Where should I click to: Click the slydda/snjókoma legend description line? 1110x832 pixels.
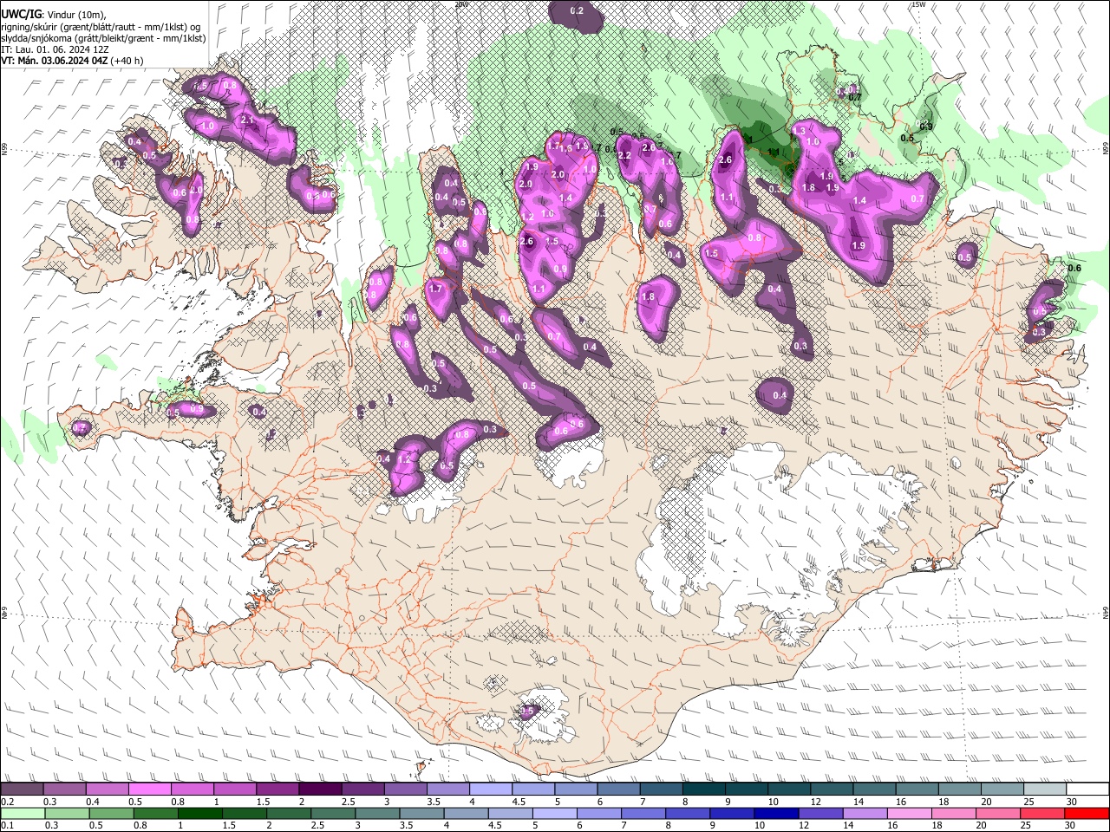point(103,38)
